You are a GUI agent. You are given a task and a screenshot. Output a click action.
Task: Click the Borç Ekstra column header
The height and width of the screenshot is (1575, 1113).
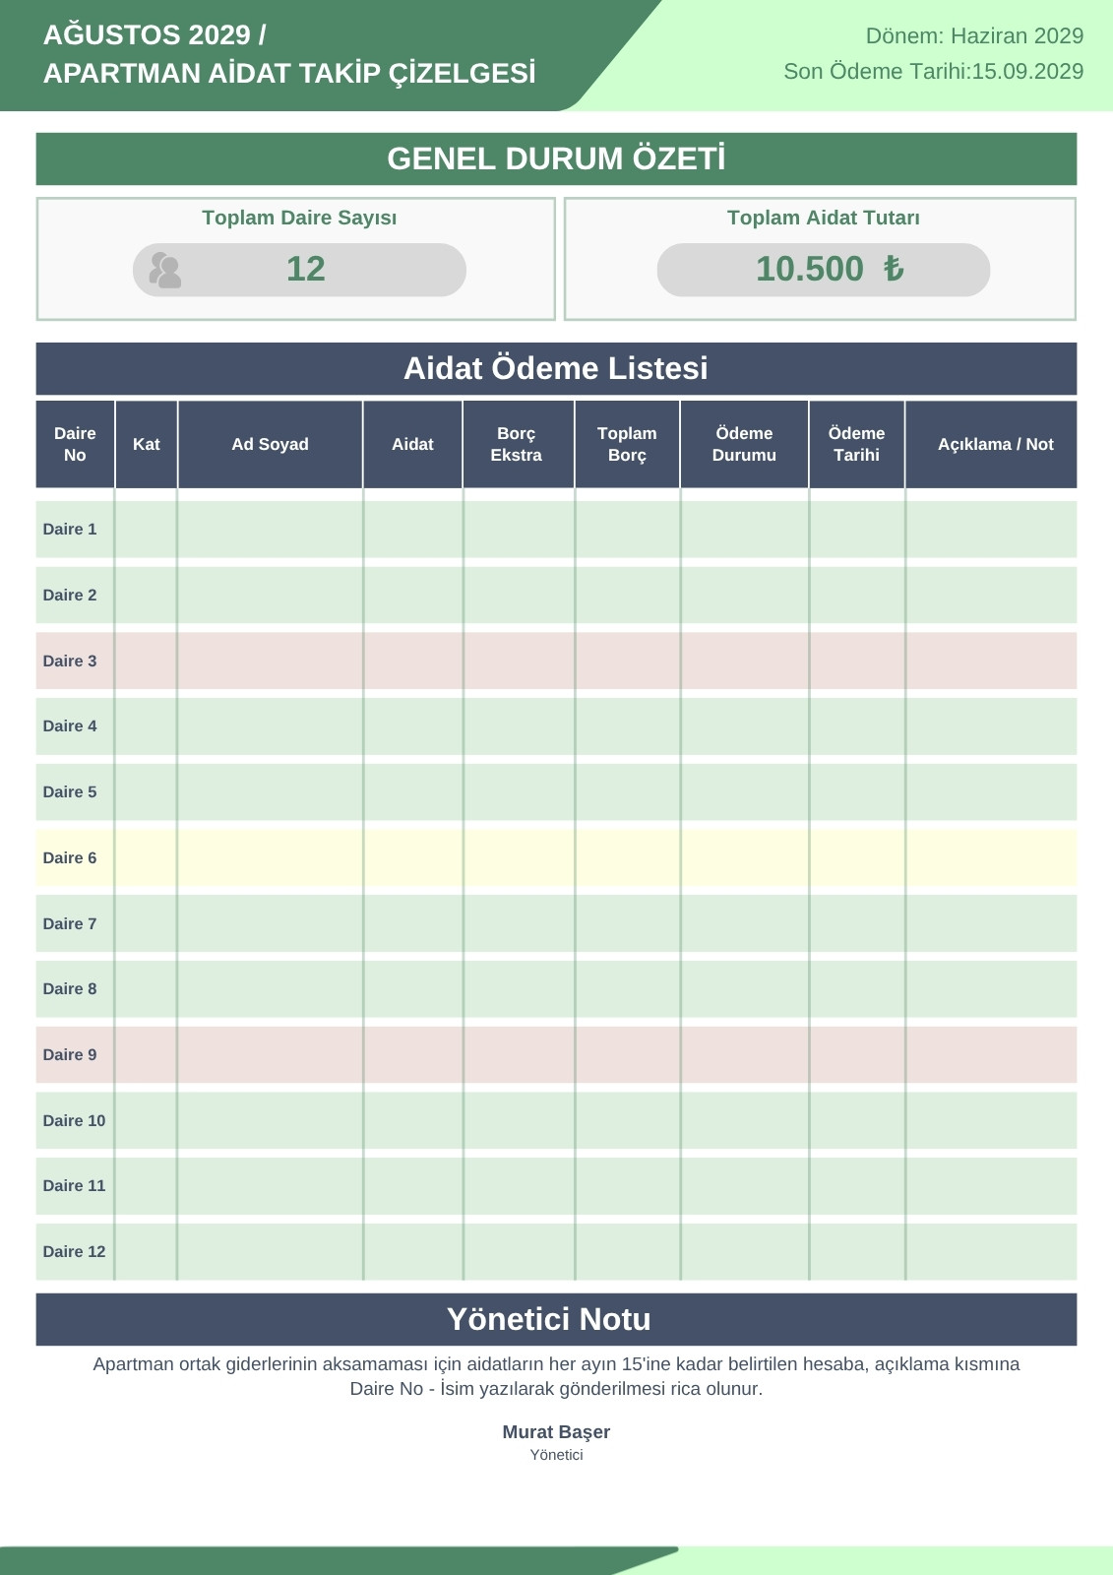coord(517,444)
